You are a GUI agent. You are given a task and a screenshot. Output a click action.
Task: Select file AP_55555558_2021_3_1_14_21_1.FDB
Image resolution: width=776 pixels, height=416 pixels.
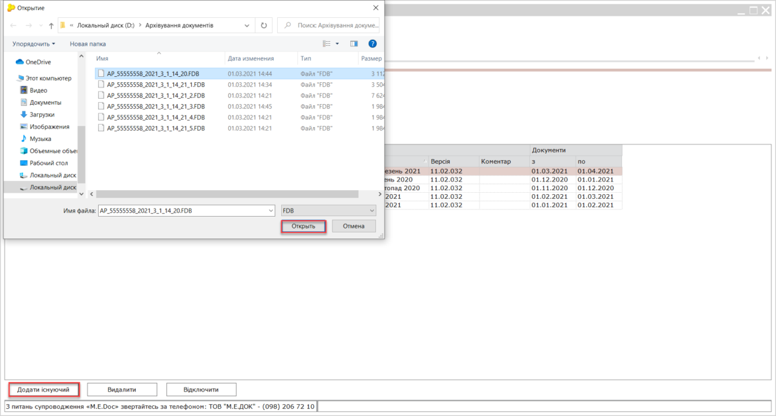click(239, 85)
